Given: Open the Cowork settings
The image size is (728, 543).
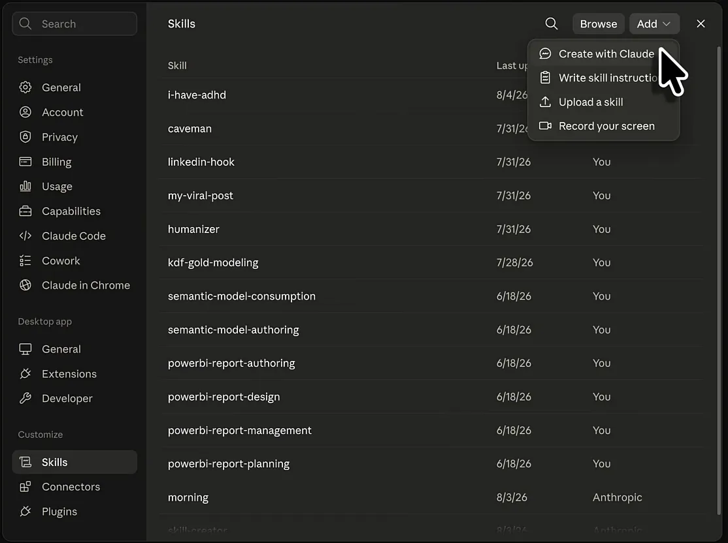Looking at the screenshot, I should point(74,260).
